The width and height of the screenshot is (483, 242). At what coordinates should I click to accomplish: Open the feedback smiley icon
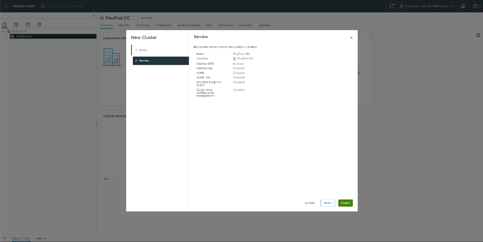click(x=463, y=6)
